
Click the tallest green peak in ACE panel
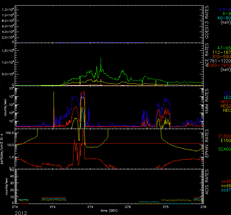point(101,59)
